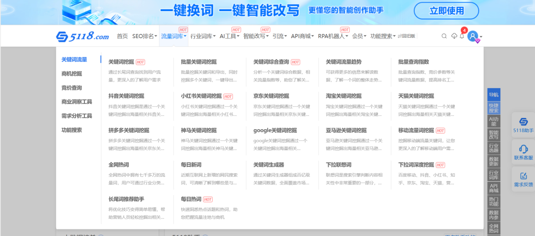Screen dimensions: 535x236
Task: Click the cloud download icon
Action: click(x=454, y=36)
